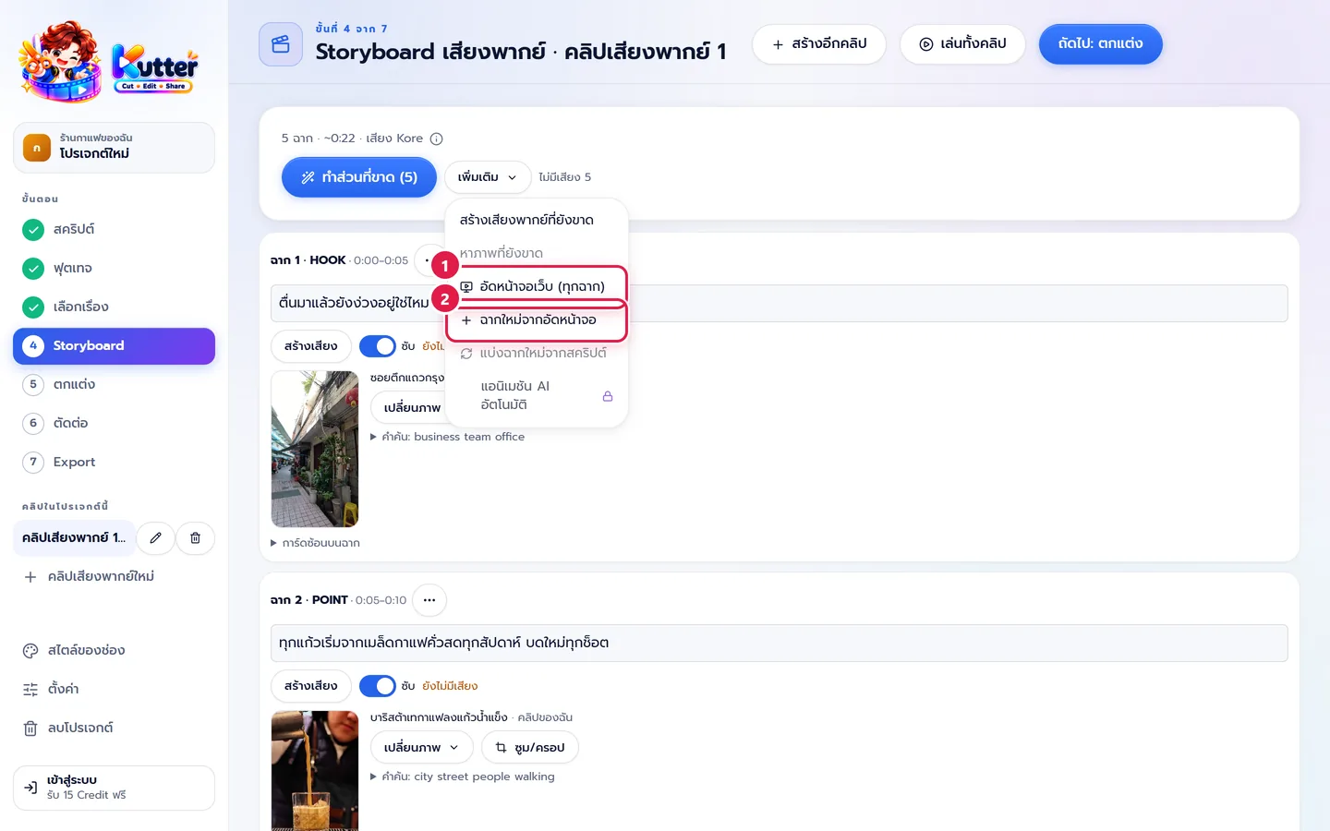The width and height of the screenshot is (1330, 831).
Task: Click สร้างเสียง button in ฉาก 1
Action: [x=311, y=346]
